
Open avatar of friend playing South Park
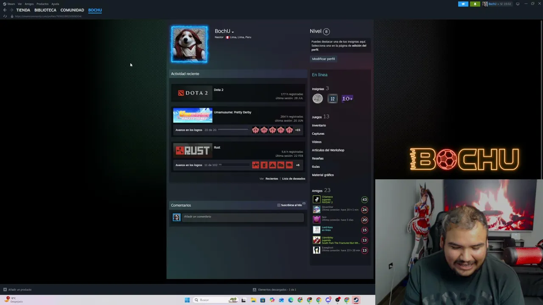pos(316,240)
